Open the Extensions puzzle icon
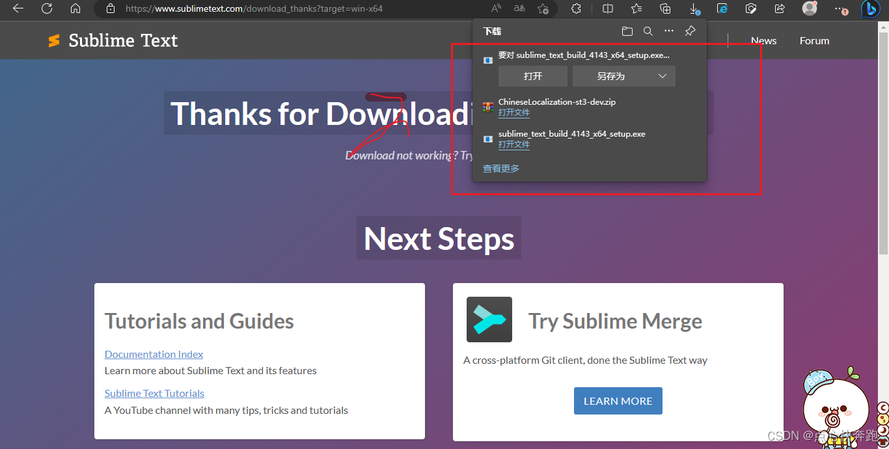This screenshot has width=889, height=449. point(576,8)
